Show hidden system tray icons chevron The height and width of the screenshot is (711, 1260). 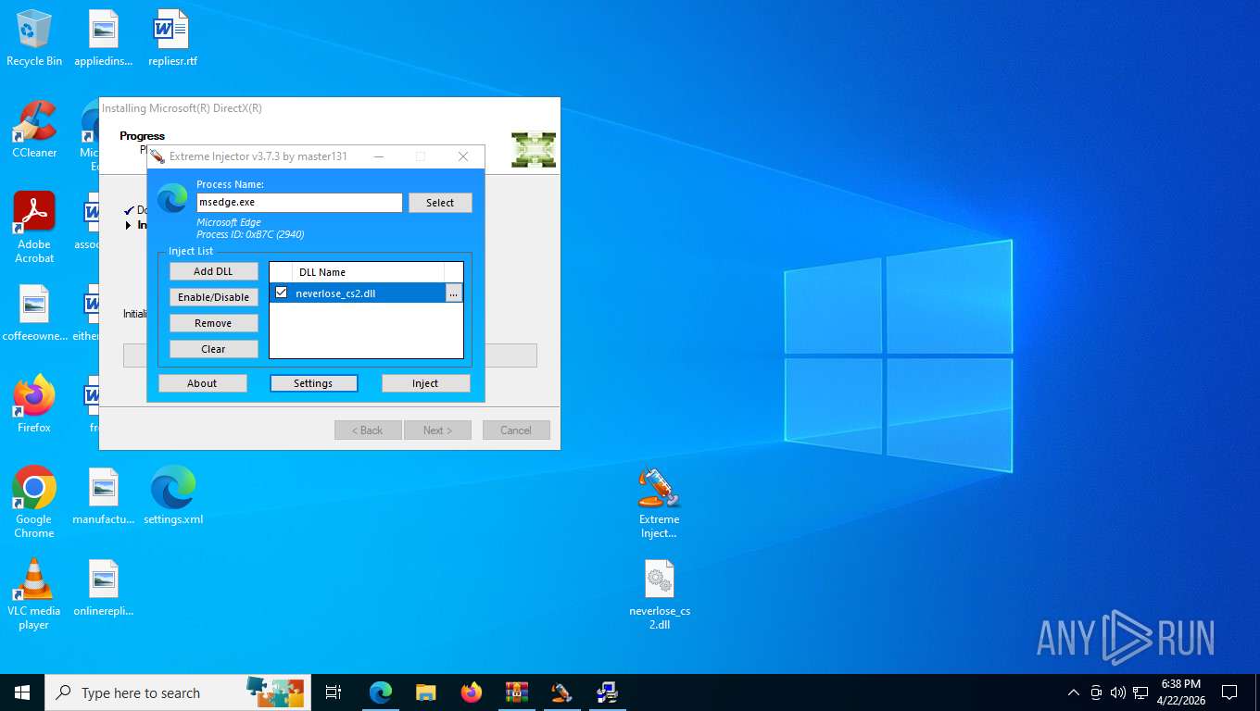[x=1074, y=692]
